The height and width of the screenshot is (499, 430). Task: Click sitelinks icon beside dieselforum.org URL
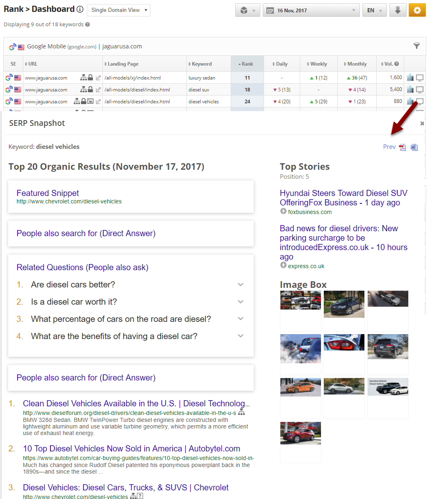coord(241,412)
